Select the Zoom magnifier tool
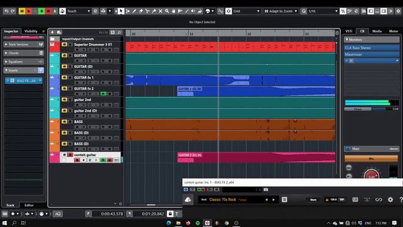The width and height of the screenshot is (403, 227). pos(167,11)
